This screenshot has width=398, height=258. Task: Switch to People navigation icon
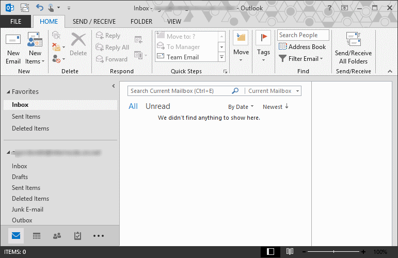57,236
